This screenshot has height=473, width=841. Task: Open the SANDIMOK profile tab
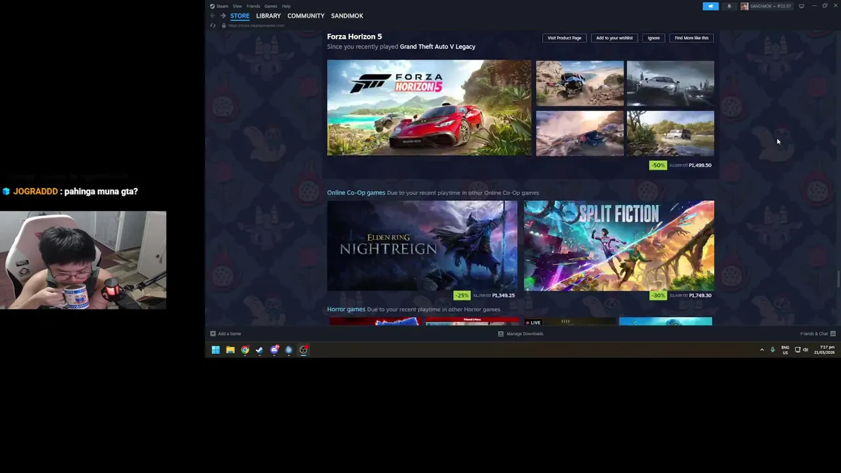(347, 16)
